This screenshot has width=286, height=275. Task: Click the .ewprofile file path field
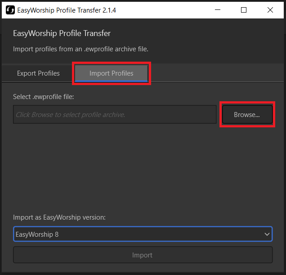pos(115,114)
